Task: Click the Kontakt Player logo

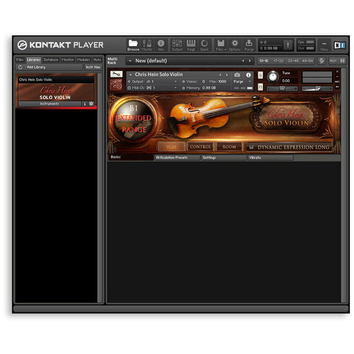Action: coord(60,45)
